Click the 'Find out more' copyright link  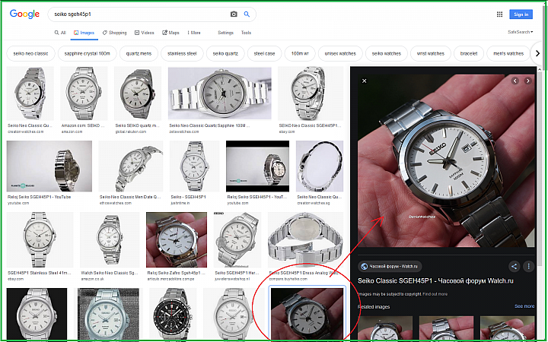[435, 294]
